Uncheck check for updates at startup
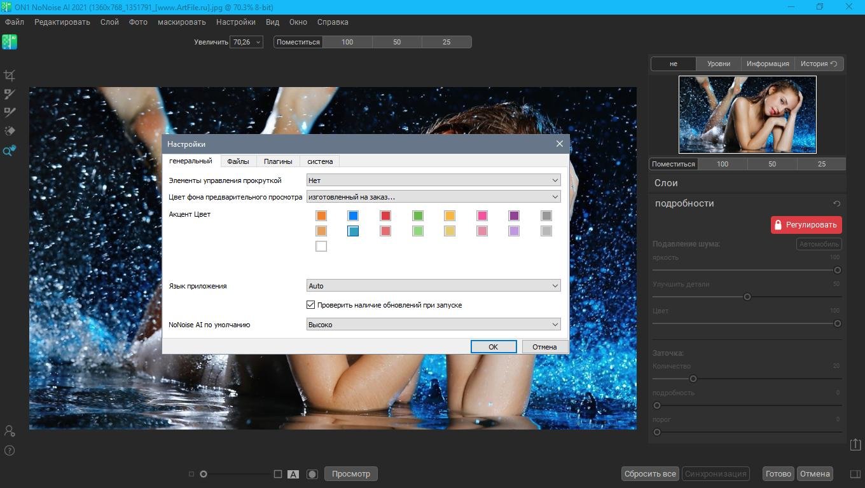This screenshot has width=865, height=488. pos(311,305)
